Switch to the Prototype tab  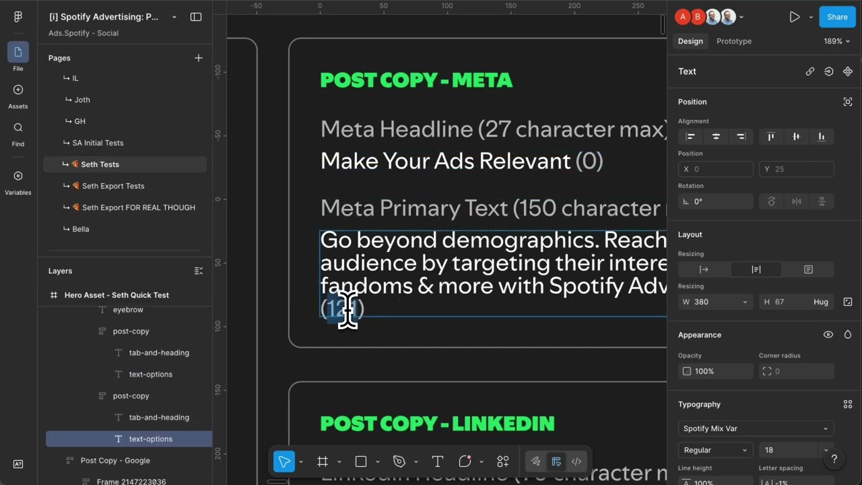pos(734,41)
